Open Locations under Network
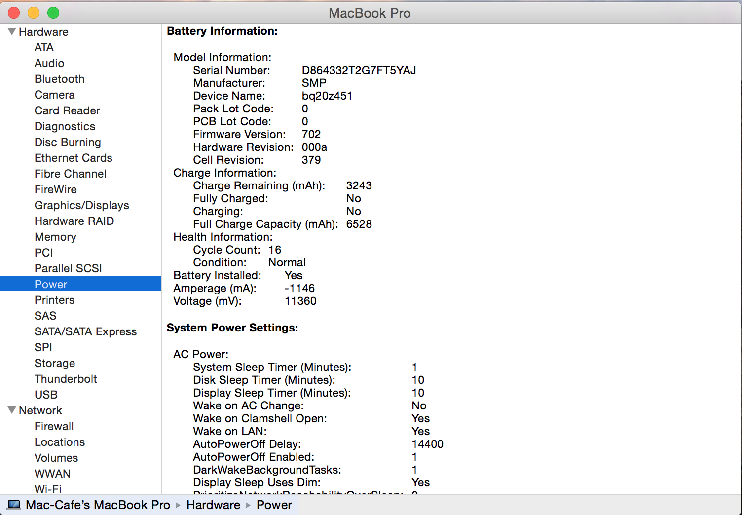 [x=60, y=442]
